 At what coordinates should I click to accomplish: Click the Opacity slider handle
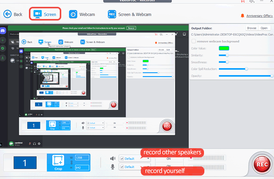coord(272,76)
